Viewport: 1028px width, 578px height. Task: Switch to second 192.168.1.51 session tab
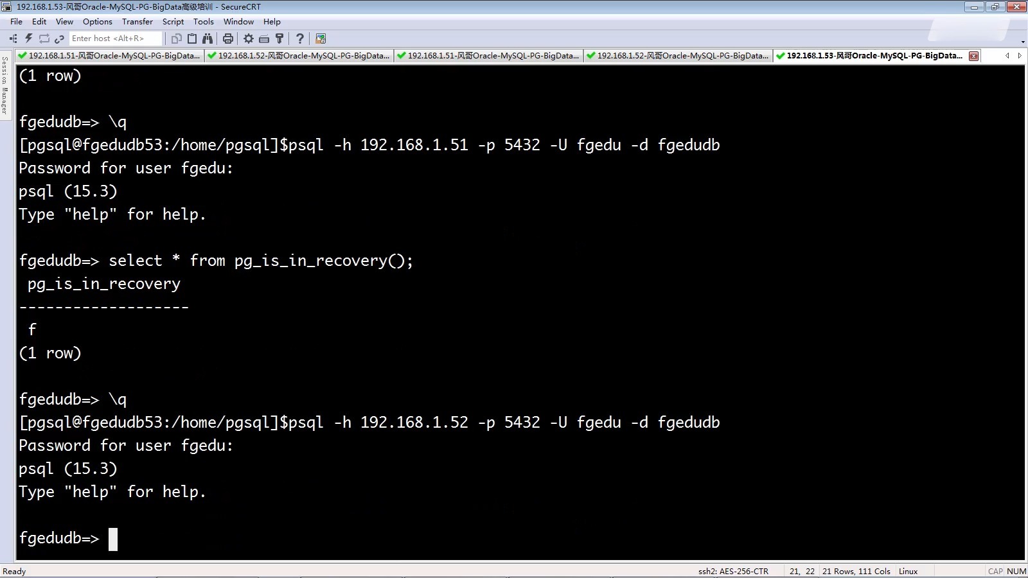click(488, 56)
